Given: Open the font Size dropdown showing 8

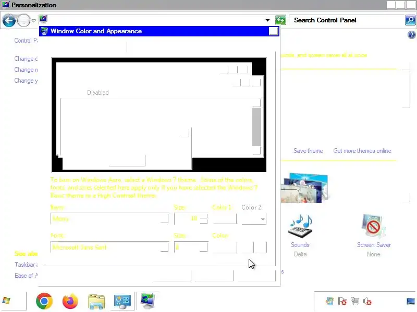Looking at the screenshot, I should click(191, 247).
